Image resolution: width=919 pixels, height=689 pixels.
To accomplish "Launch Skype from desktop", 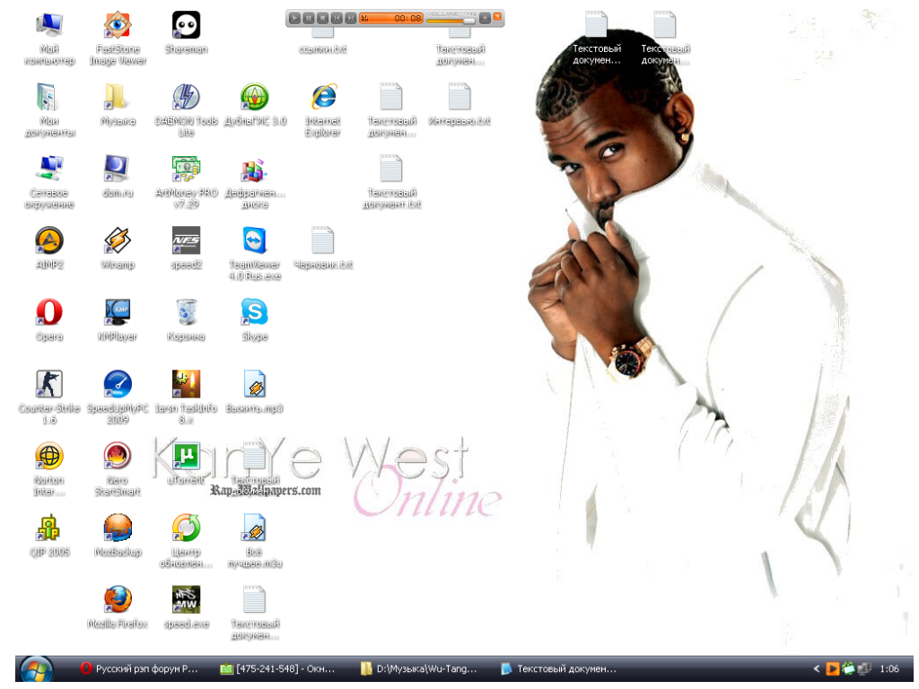I will (255, 320).
